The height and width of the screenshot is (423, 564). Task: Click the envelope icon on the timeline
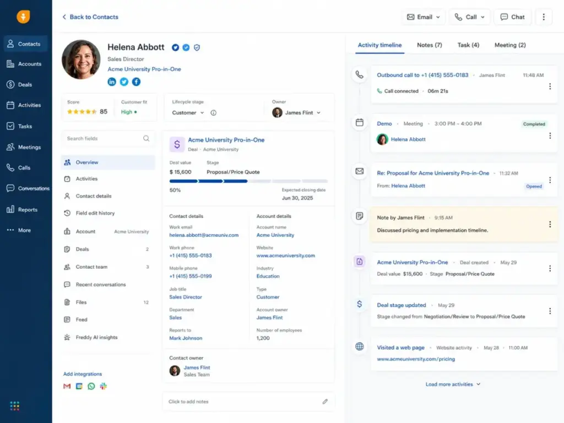pyautogui.click(x=359, y=171)
